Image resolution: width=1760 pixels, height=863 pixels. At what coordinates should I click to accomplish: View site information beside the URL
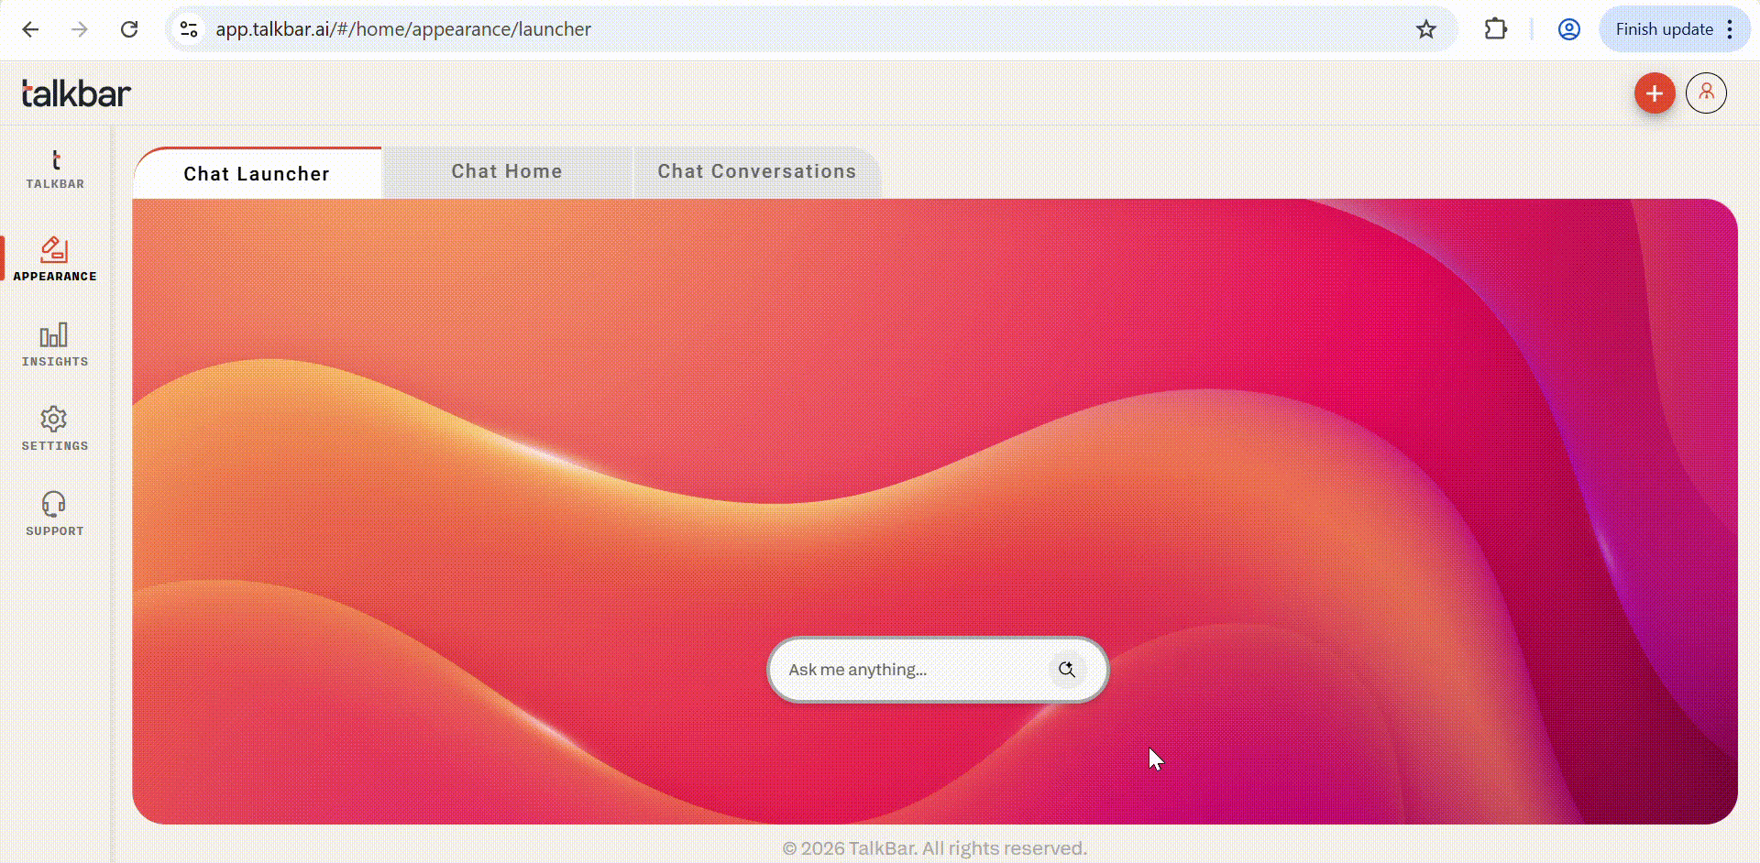click(x=189, y=29)
